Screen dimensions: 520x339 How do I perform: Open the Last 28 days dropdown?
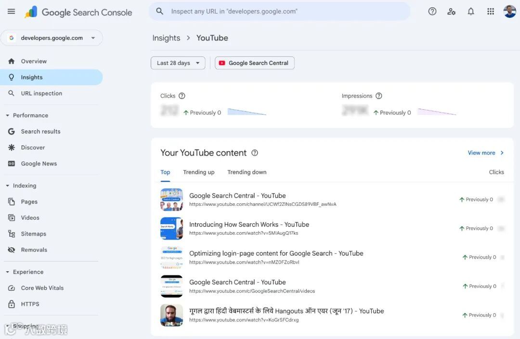pyautogui.click(x=178, y=63)
